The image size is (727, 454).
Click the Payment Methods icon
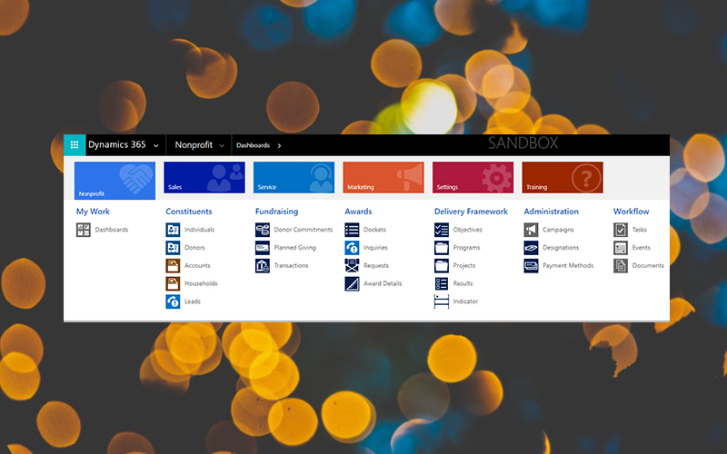(532, 265)
